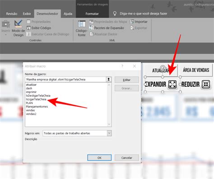Open the Macros em dropdown
Viewport: 214px width, 179px height.
click(x=109, y=133)
